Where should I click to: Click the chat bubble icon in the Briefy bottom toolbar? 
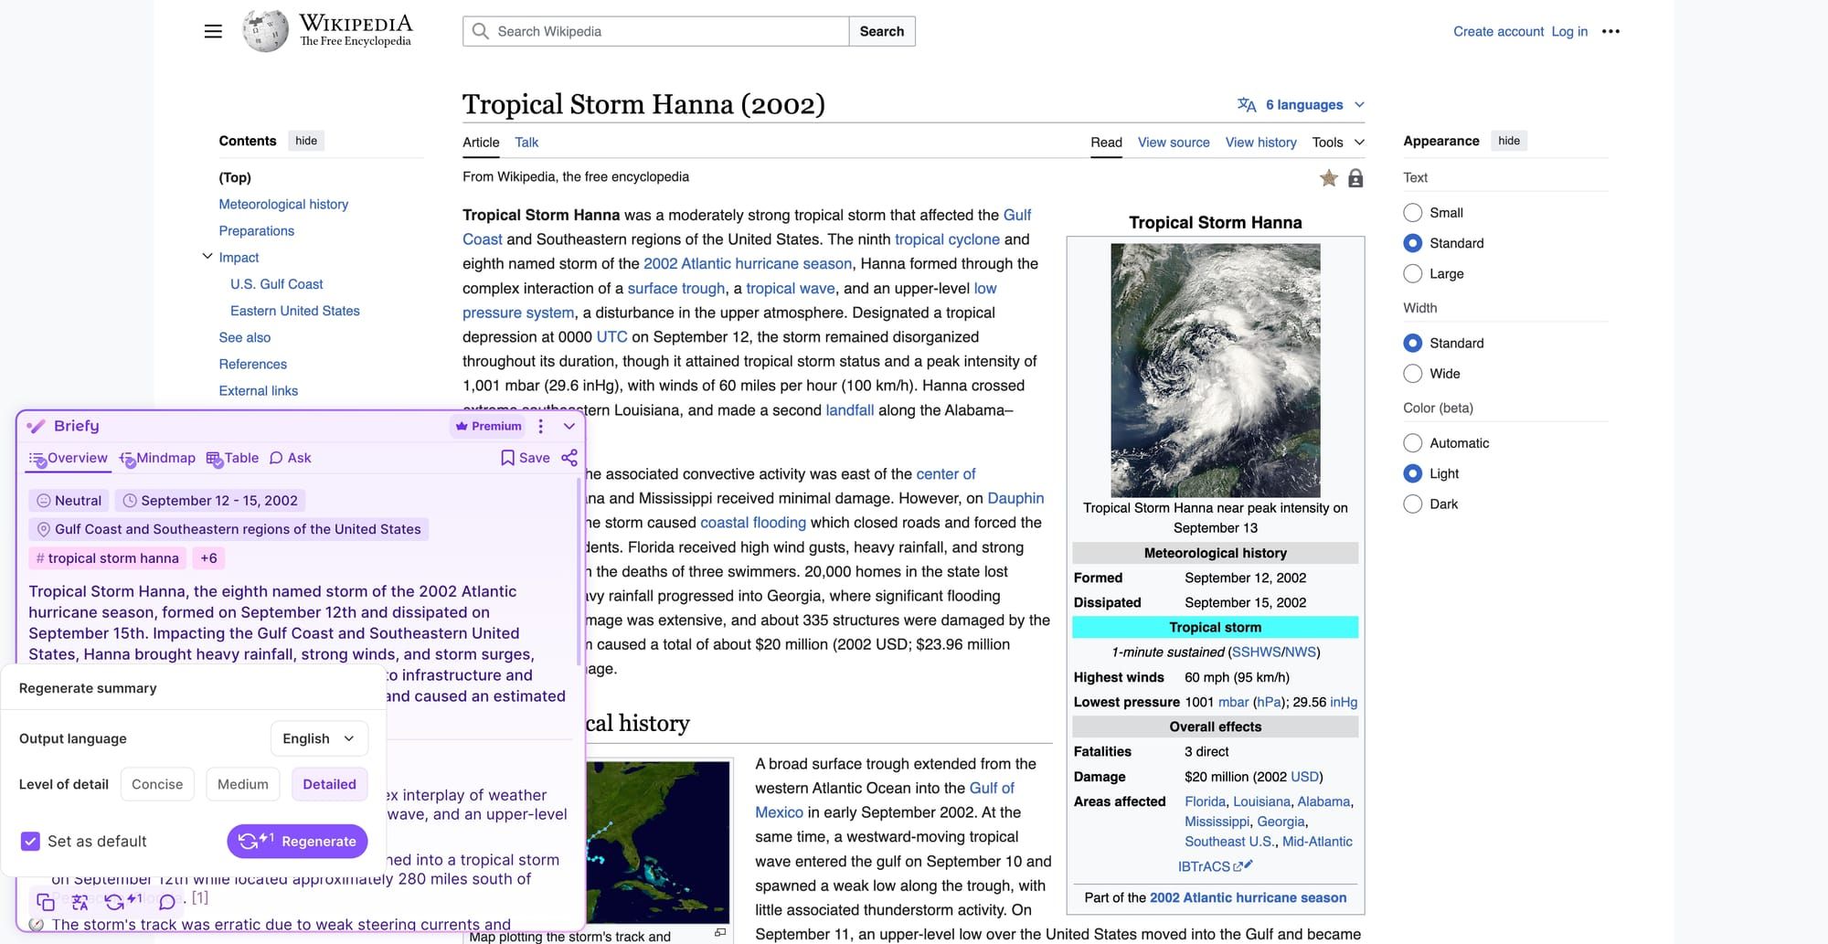167,902
